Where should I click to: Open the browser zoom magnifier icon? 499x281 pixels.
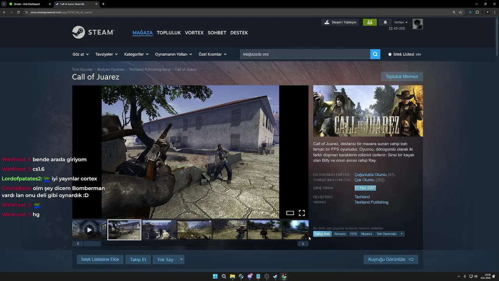click(454, 12)
